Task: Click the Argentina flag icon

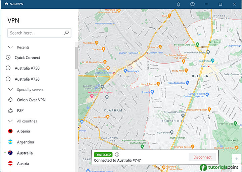Action: click(x=10, y=142)
